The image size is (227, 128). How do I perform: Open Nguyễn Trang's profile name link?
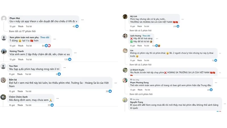tap(136, 102)
